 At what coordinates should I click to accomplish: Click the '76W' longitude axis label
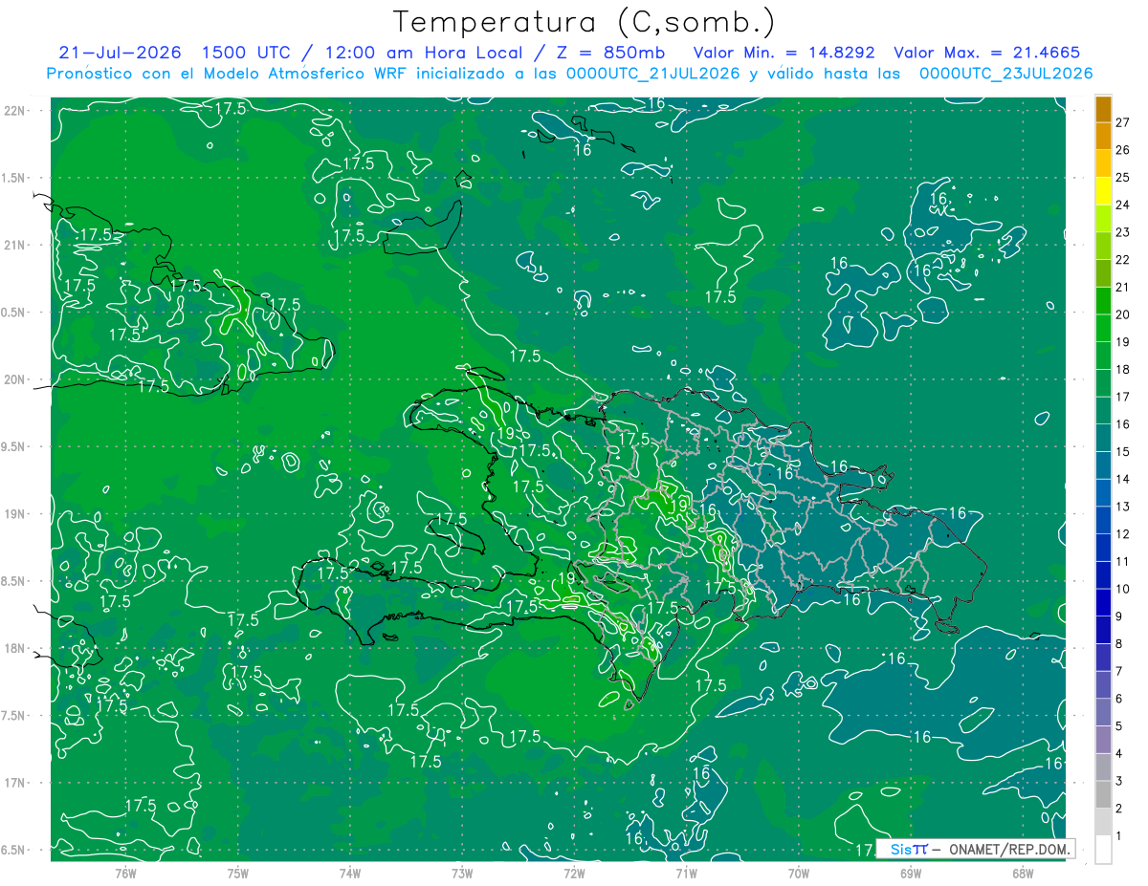tap(125, 872)
